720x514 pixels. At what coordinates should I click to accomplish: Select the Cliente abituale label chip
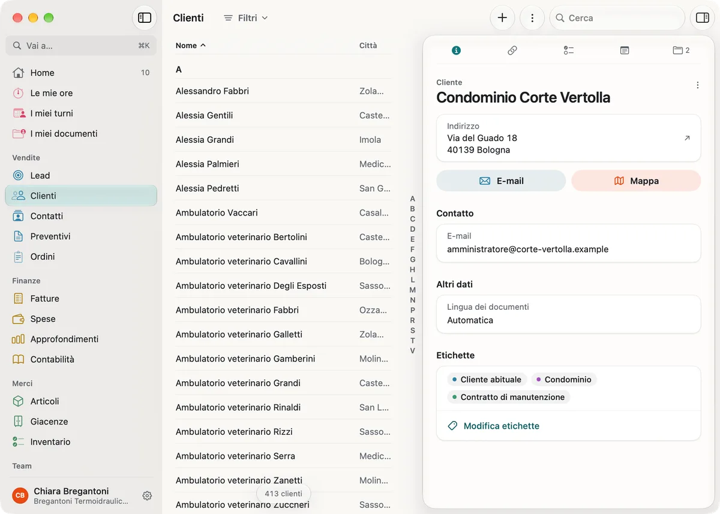(487, 379)
